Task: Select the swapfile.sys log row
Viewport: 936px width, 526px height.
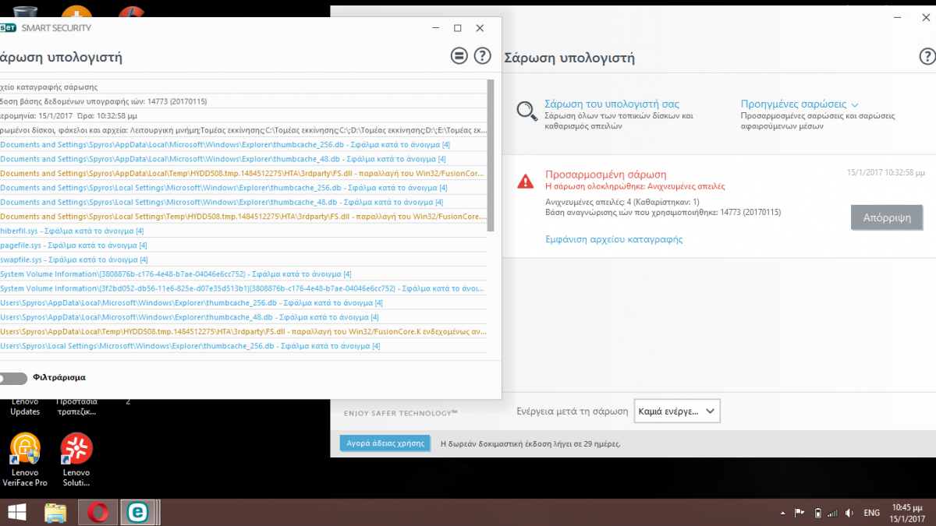Action: pyautogui.click(x=243, y=259)
